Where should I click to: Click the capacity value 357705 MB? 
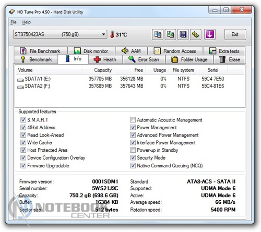click(x=100, y=79)
